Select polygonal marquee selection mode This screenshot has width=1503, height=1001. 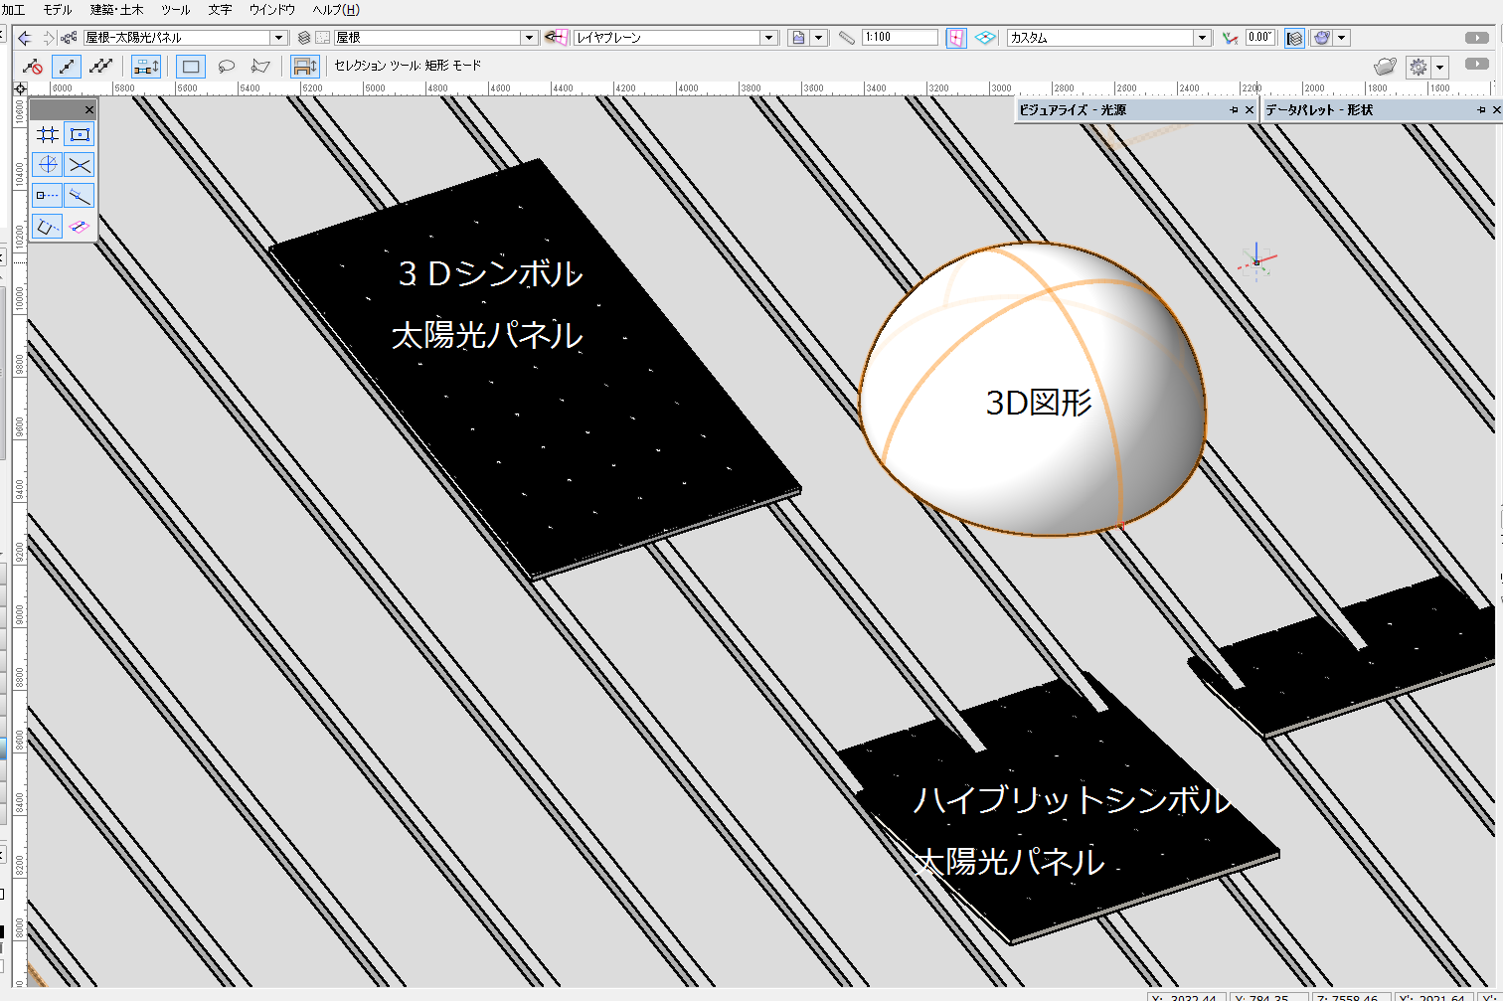click(x=260, y=67)
